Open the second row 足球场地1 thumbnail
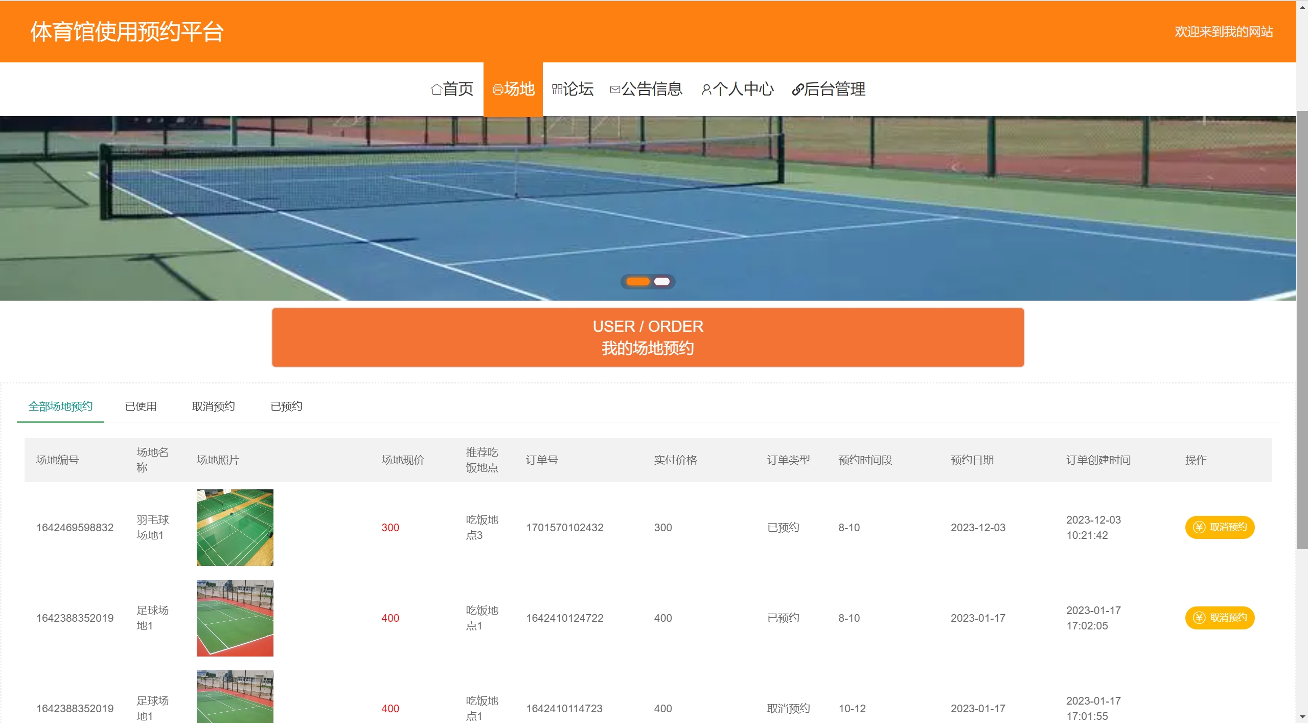This screenshot has width=1308, height=723. (235, 618)
